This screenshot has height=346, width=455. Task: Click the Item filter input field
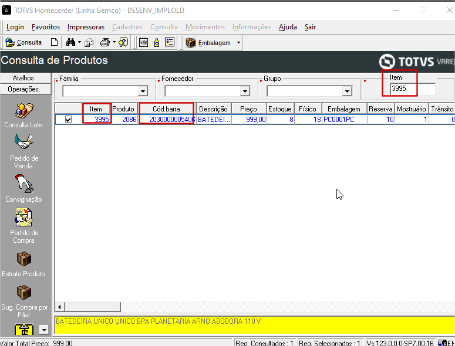pos(413,89)
